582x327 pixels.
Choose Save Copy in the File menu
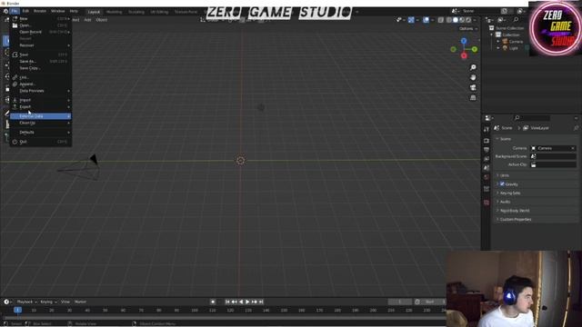coord(41,68)
